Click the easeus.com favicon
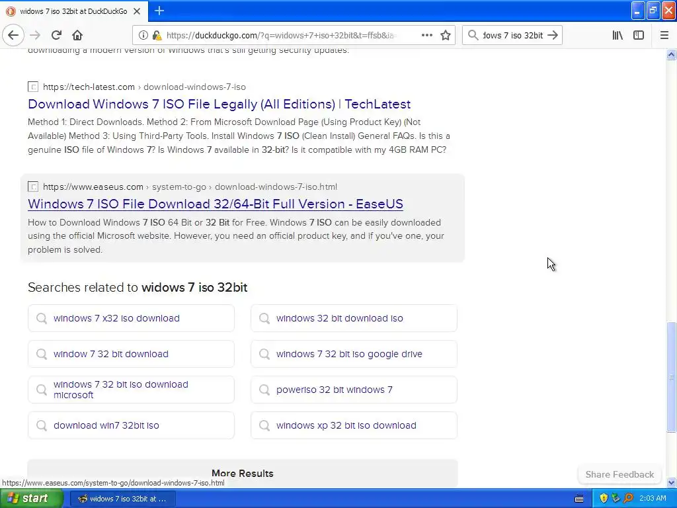 click(33, 187)
